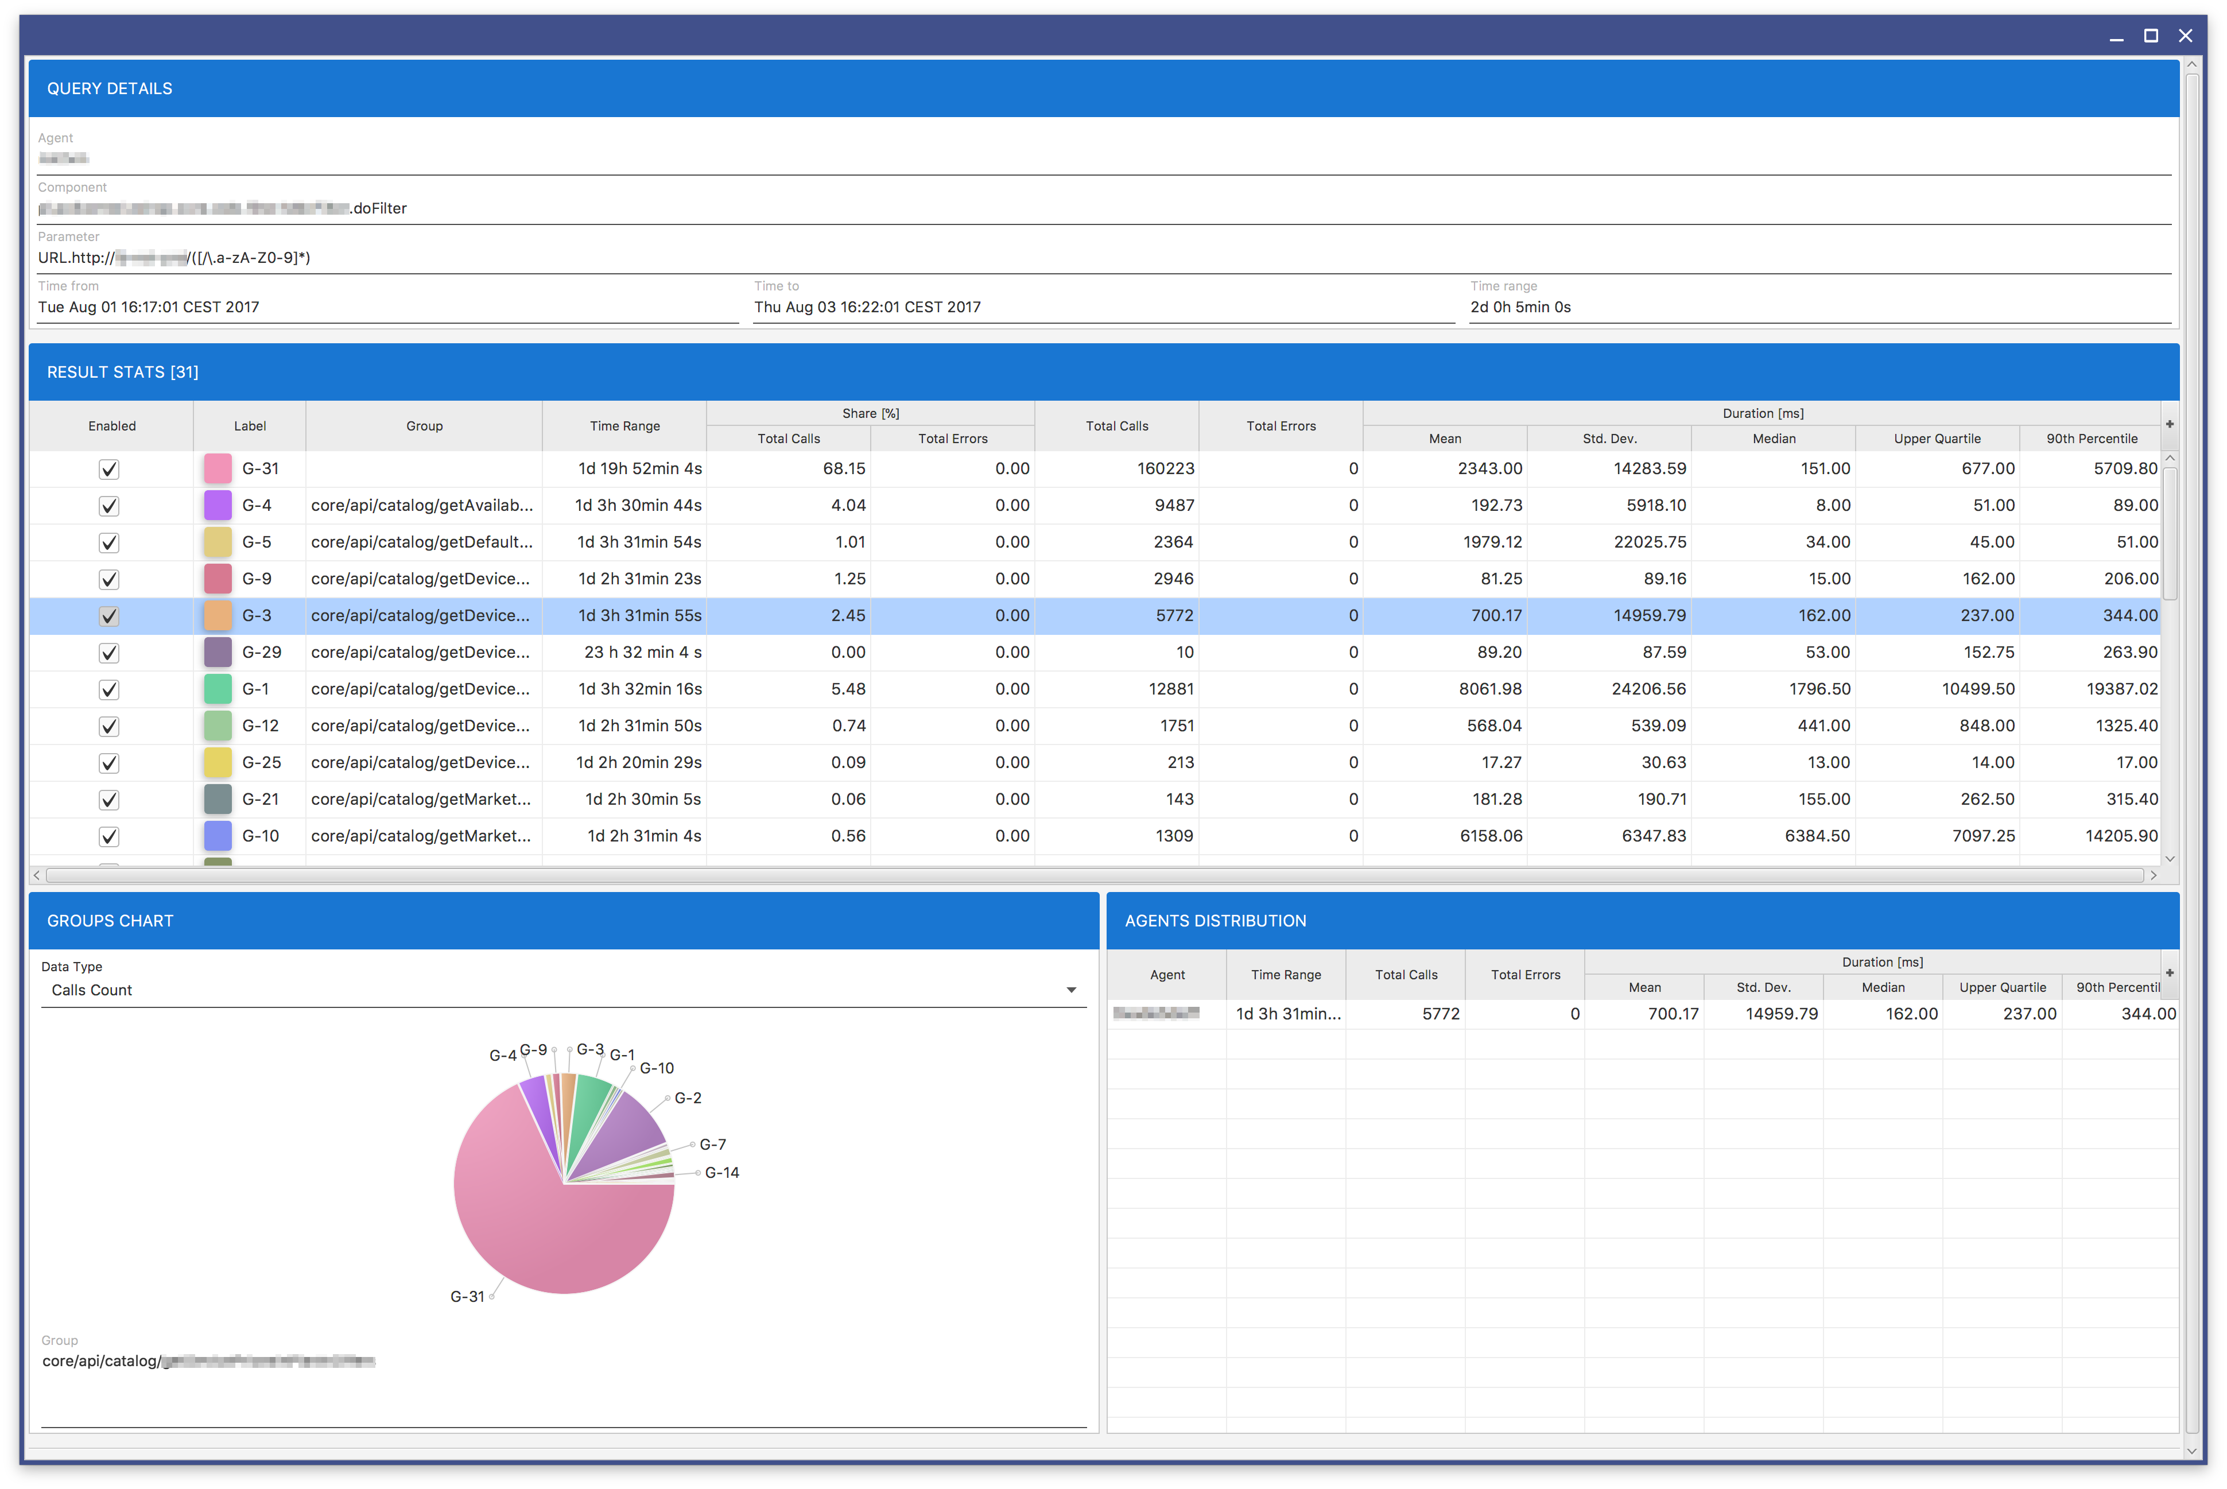
Task: Click the G-4 purple color swatch
Action: pos(218,505)
